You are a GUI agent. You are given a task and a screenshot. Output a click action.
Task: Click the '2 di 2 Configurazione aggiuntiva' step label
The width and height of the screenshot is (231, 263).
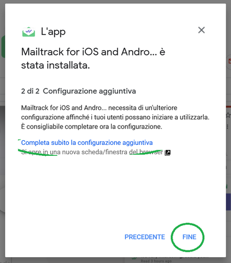coord(78,91)
